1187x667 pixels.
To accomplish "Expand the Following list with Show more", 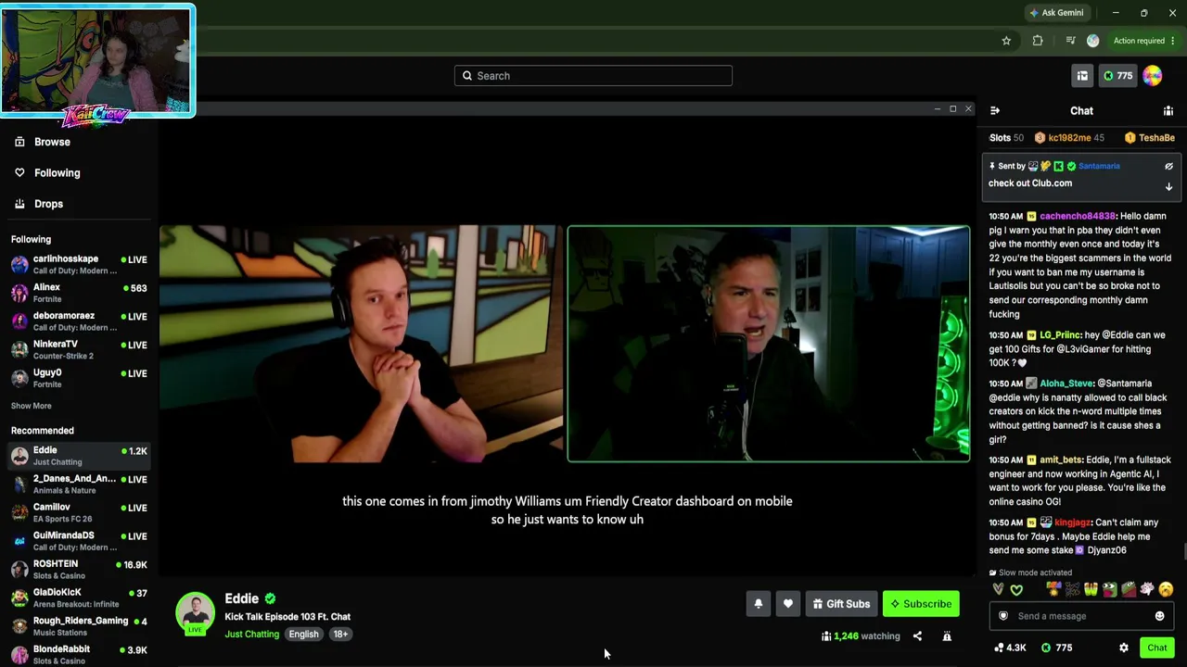I will pyautogui.click(x=31, y=406).
